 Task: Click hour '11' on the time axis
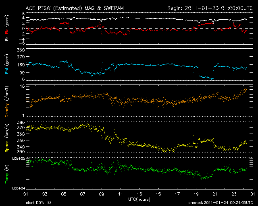pyautogui.click(x=121, y=194)
